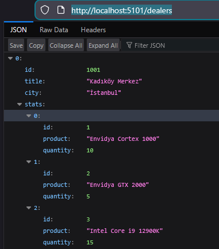Select the id value 3
Image resolution: width=219 pixels, height=249 pixels.
tap(88, 219)
